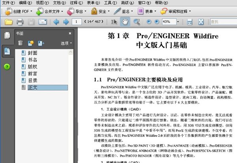Click the fit width scrolling icon
Image resolution: width=237 pixels, height=163 pixels.
(190, 22)
